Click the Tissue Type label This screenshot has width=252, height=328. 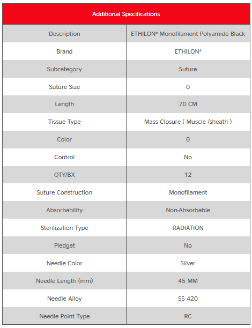point(64,122)
